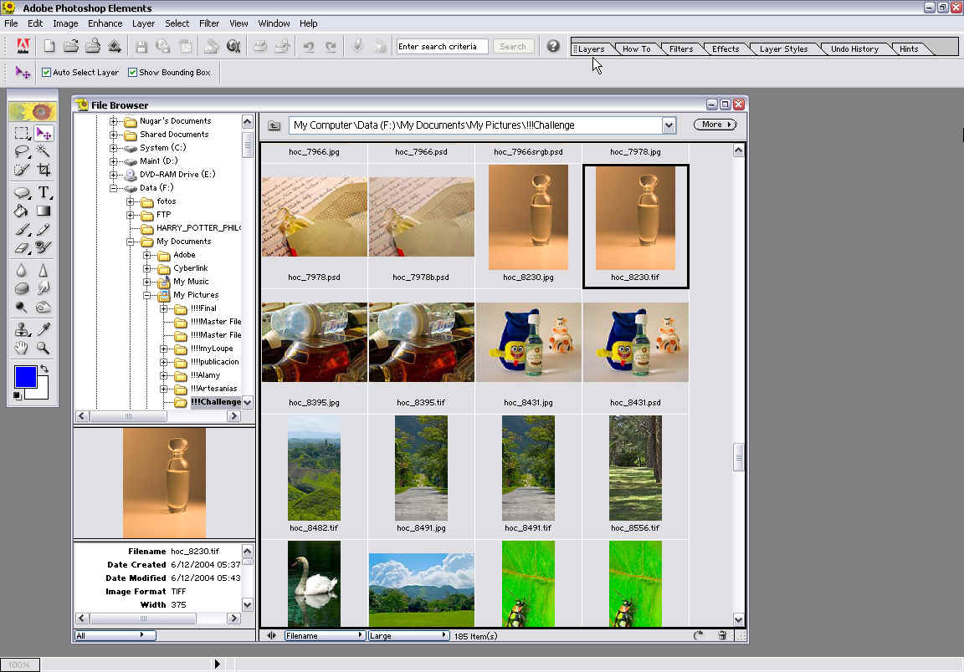Disable Auto Select Layer checkbox
Image resolution: width=964 pixels, height=672 pixels.
coord(46,73)
